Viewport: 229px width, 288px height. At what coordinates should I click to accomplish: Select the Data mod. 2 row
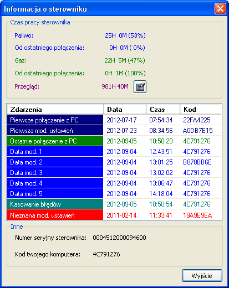(x=114, y=162)
